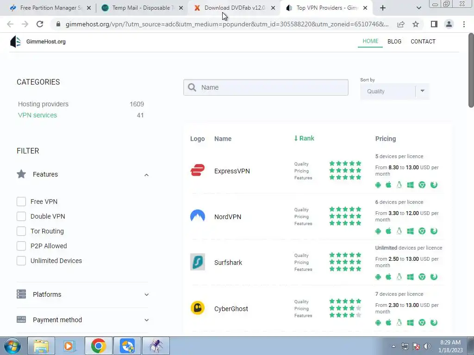Collapse the Features filter section

point(82,174)
